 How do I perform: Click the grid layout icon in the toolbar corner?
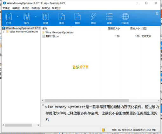[x=157, y=14]
